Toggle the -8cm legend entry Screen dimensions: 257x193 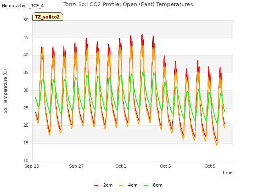[153, 185]
